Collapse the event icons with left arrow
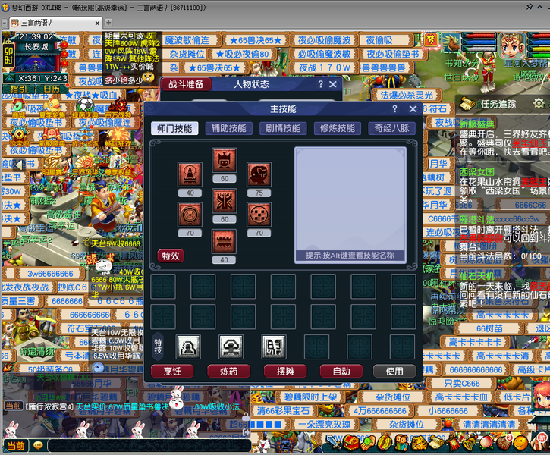This screenshot has height=455, width=550. pos(18,164)
